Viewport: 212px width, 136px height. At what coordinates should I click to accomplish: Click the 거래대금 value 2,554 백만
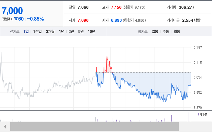[x=191, y=20]
